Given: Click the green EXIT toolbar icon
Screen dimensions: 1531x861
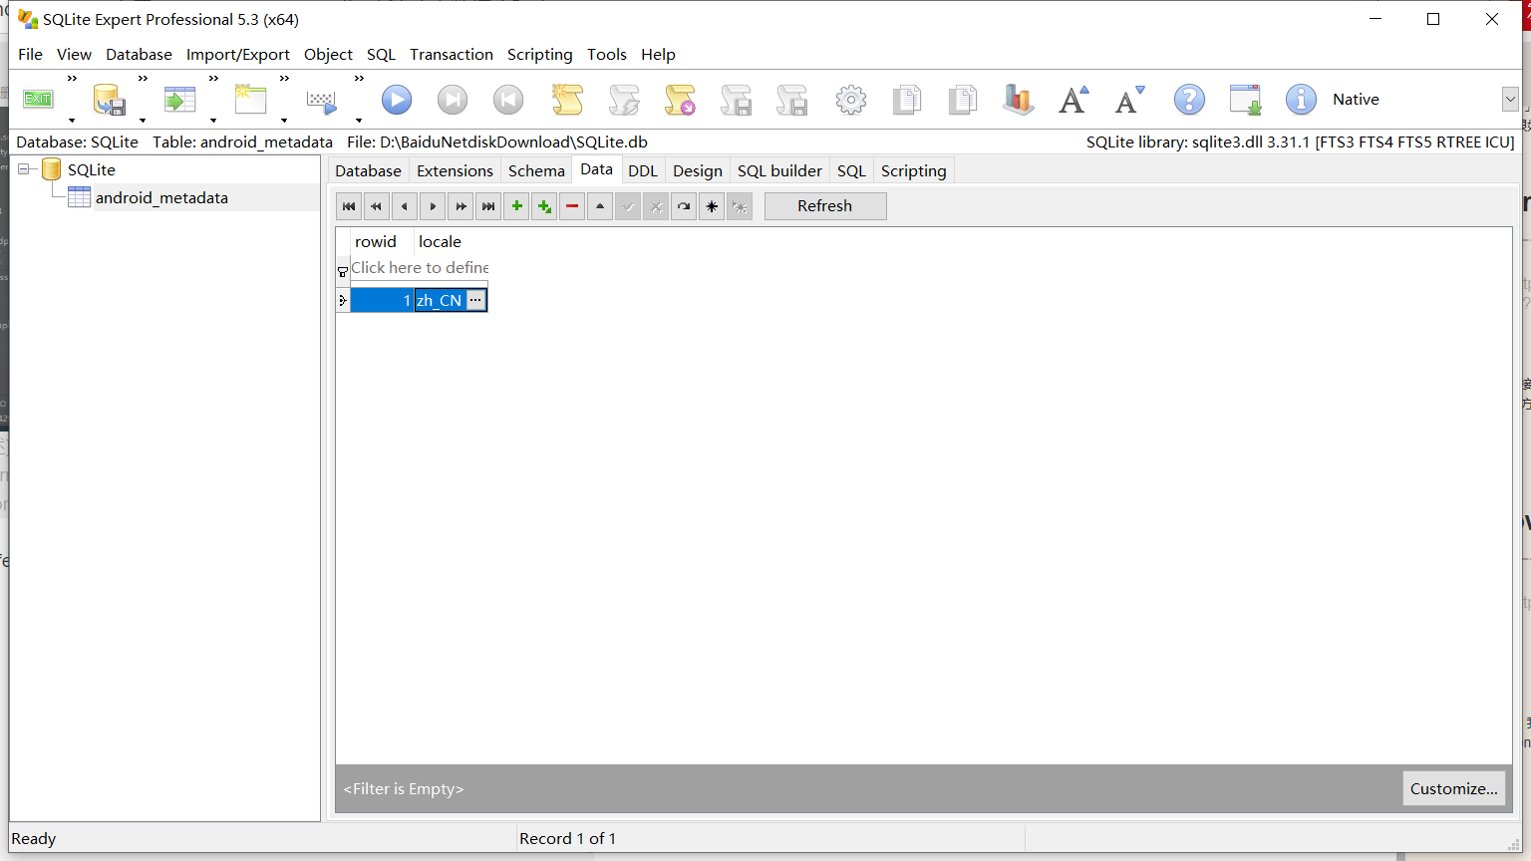Looking at the screenshot, I should click(x=38, y=99).
